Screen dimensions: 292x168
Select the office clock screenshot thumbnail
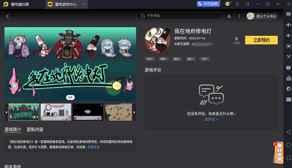coord(56,112)
